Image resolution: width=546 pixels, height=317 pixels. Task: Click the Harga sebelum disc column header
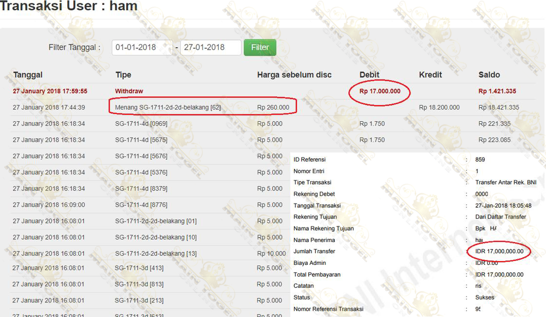294,75
